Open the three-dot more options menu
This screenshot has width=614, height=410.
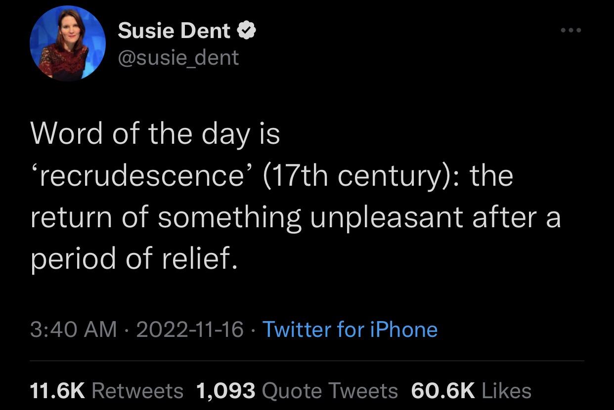(571, 30)
